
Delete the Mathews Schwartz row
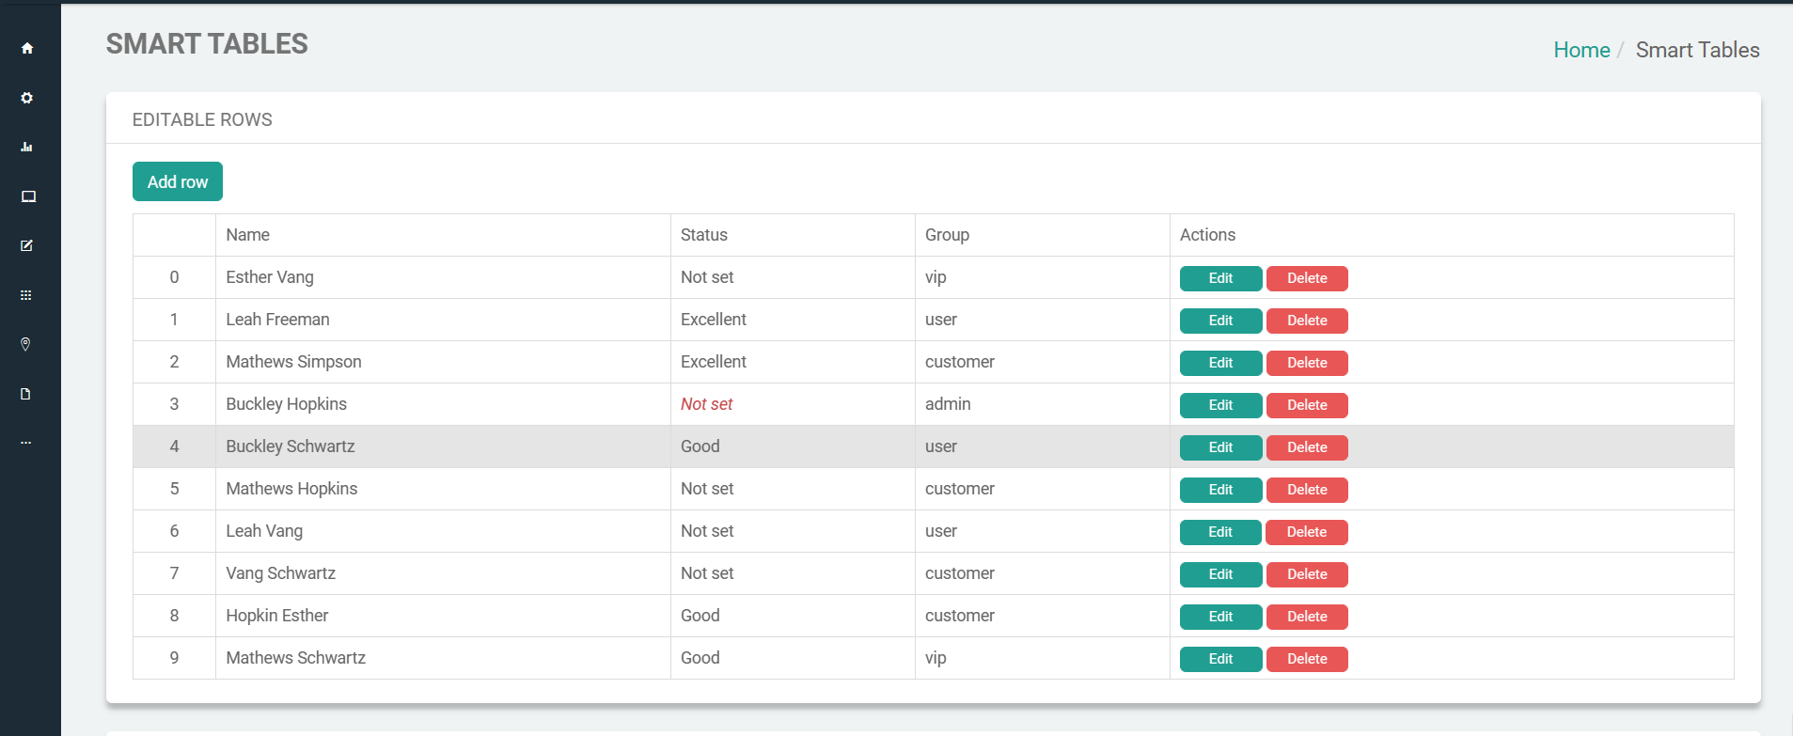(x=1307, y=659)
